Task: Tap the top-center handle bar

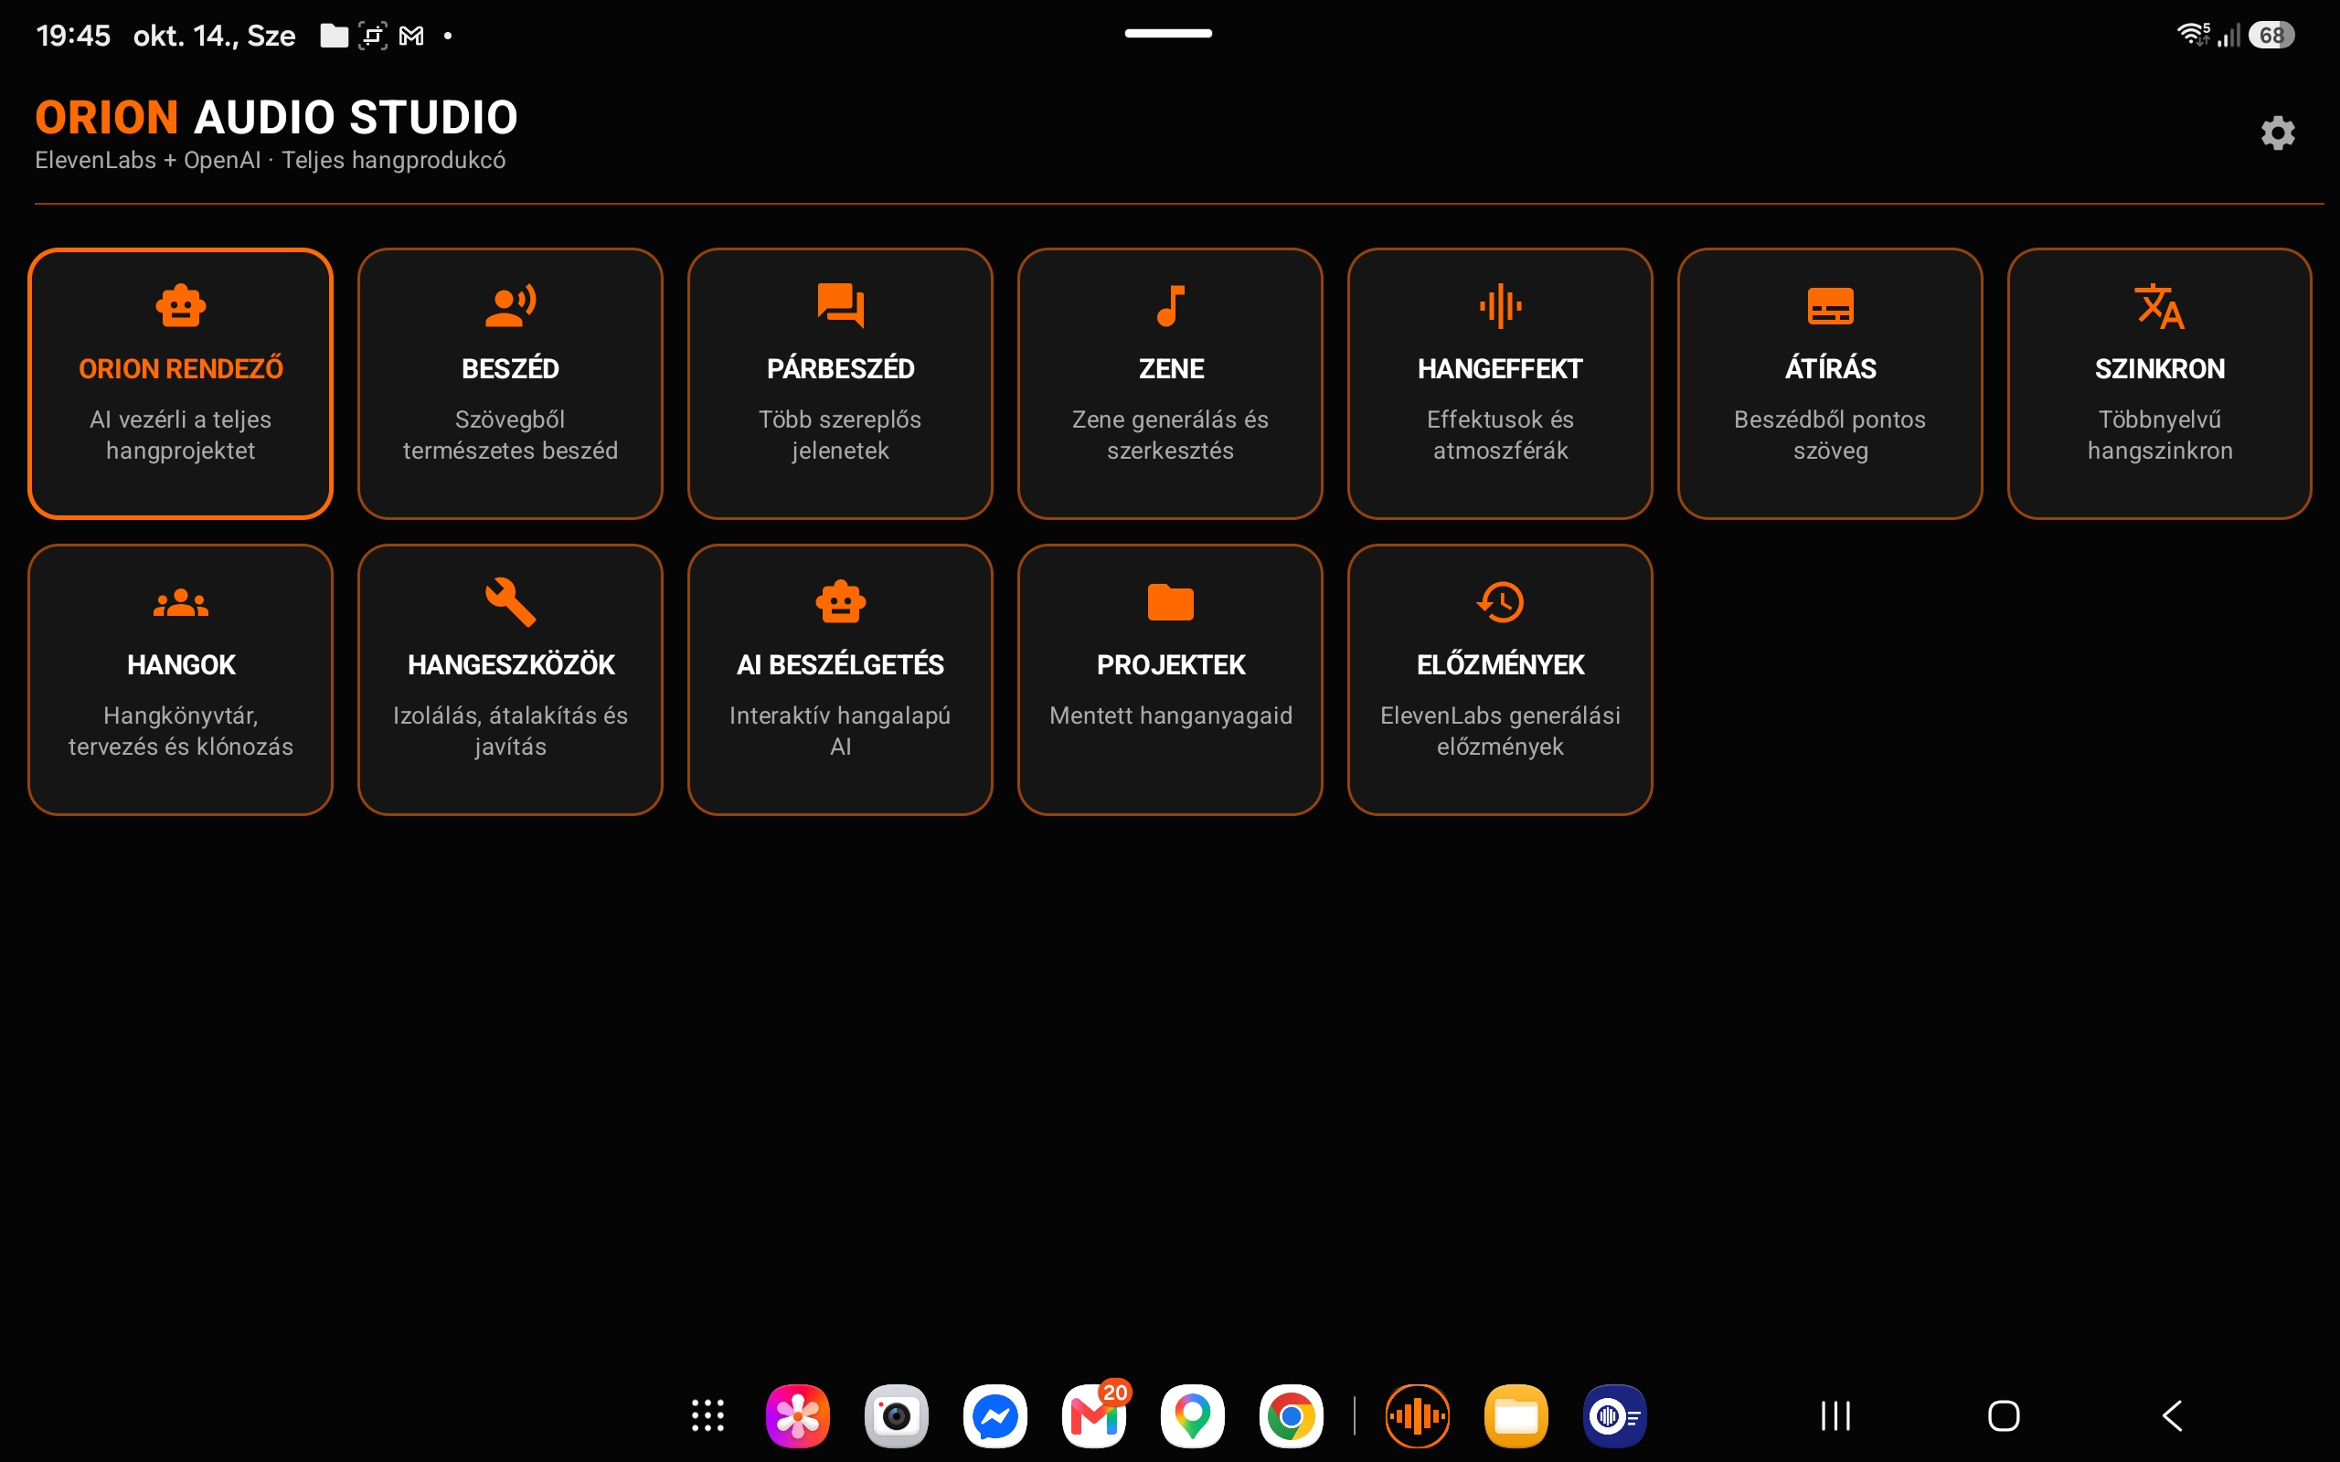Action: pos(1168,33)
